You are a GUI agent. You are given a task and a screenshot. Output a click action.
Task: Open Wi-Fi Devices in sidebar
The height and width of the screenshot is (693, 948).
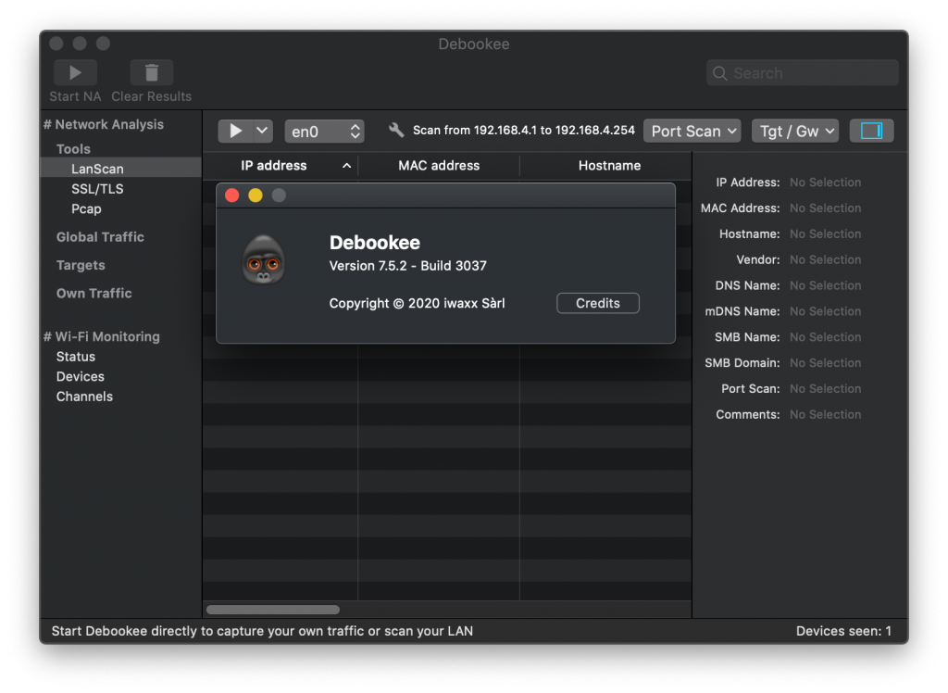pos(81,376)
